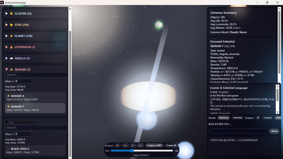Click the Capture 4096² button

coord(154,145)
